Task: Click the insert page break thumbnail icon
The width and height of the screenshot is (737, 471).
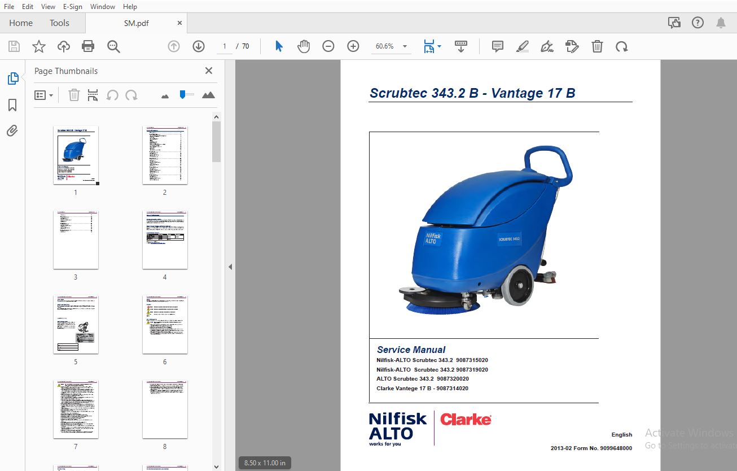Action: point(93,95)
